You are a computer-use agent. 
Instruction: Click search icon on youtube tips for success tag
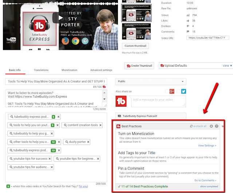(11, 159)
